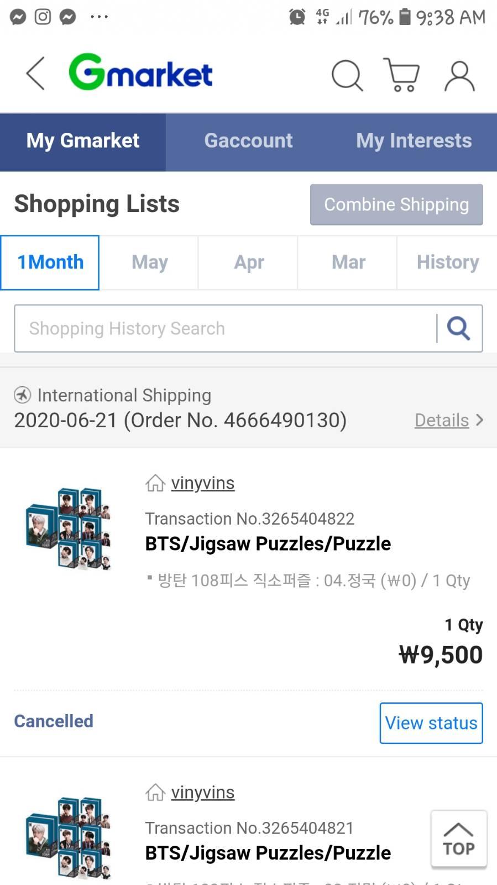
Task: Tap the back arrow icon
Action: coord(35,74)
